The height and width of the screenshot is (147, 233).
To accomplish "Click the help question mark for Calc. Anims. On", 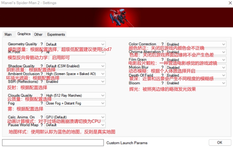I will coord(42,117).
